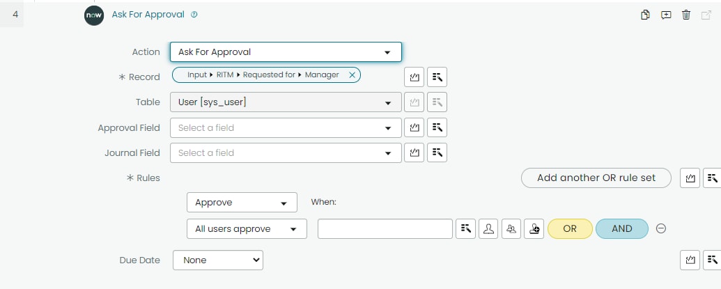
Task: Open the Approval Field dropdown
Action: (286, 127)
